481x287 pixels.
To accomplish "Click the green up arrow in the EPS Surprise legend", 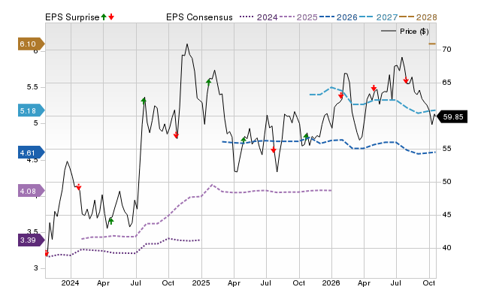I will 104,17.
